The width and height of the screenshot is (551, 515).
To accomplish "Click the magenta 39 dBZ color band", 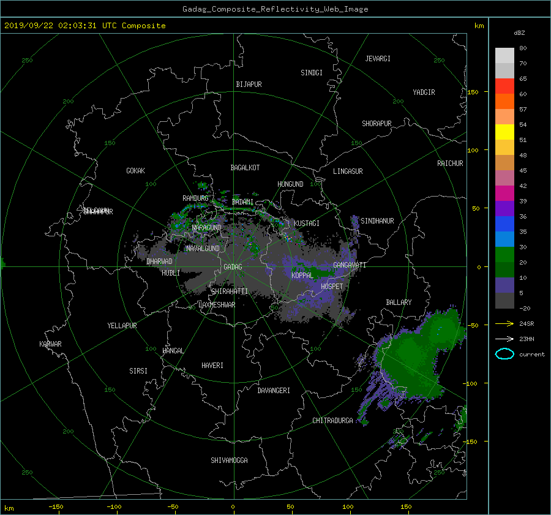I will (504, 194).
